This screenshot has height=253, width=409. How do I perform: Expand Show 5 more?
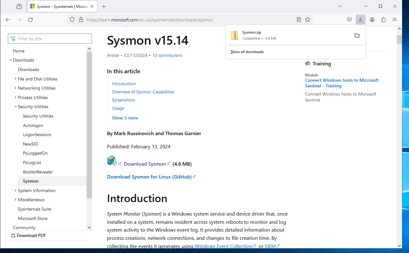point(125,118)
